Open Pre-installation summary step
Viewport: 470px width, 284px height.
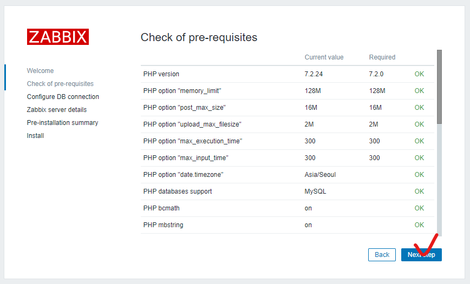coord(62,123)
